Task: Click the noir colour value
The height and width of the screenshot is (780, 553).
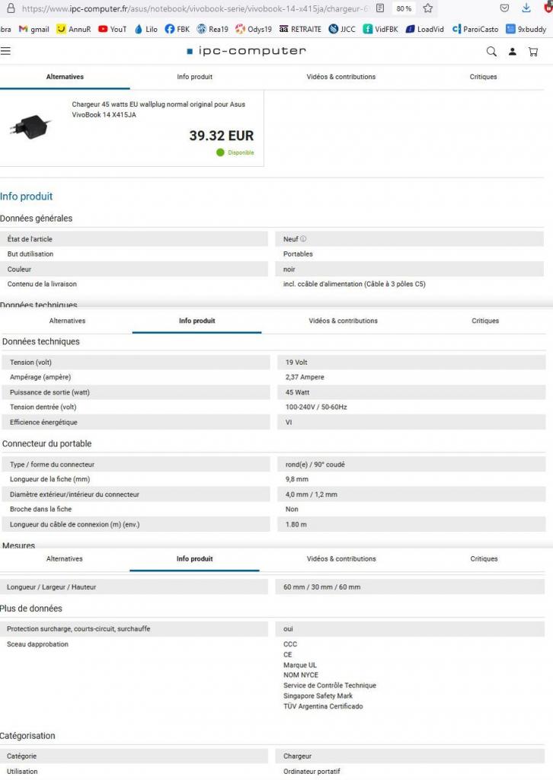Action: click(289, 269)
